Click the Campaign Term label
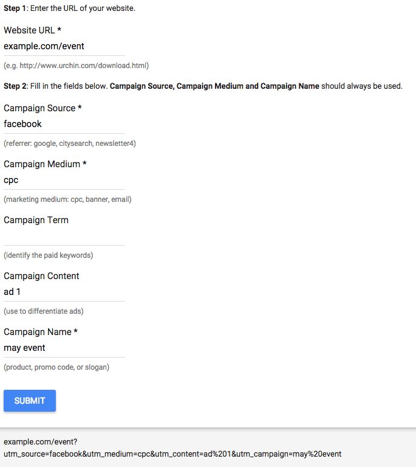Screen dimensions: 416x467 point(36,220)
